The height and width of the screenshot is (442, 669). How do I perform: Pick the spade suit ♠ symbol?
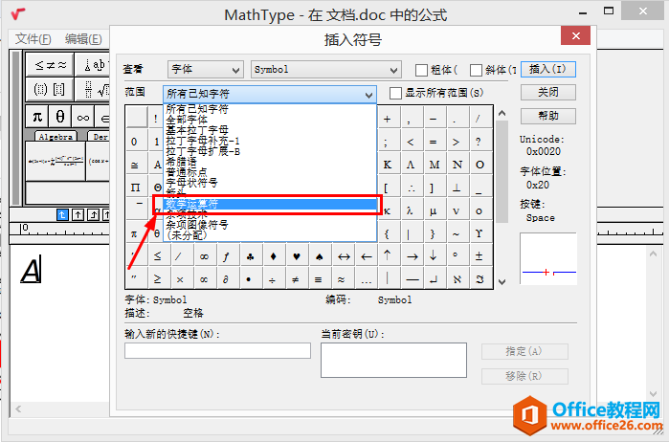click(320, 256)
